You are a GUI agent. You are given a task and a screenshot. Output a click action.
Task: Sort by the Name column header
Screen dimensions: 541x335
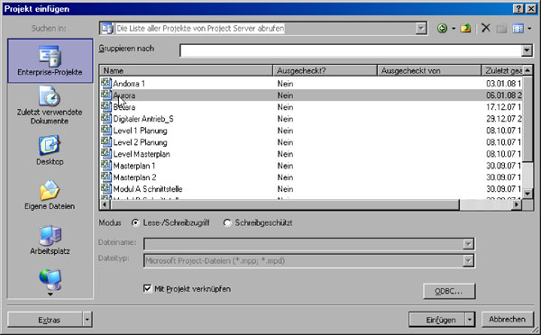[187, 70]
